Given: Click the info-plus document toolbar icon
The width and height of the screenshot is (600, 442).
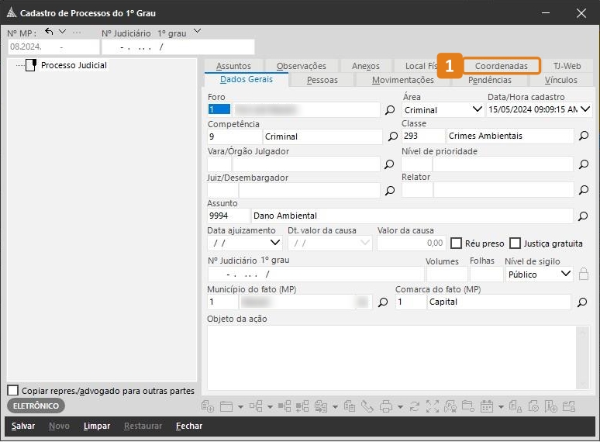Looking at the screenshot, I should coord(550,406).
